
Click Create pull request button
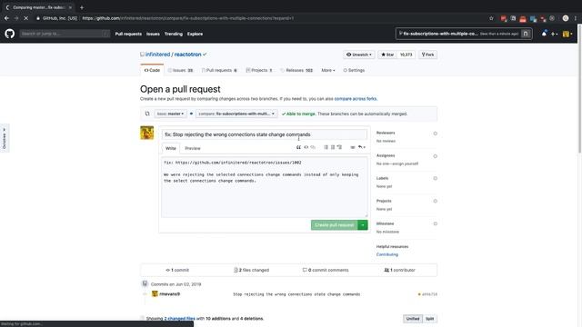pos(334,225)
